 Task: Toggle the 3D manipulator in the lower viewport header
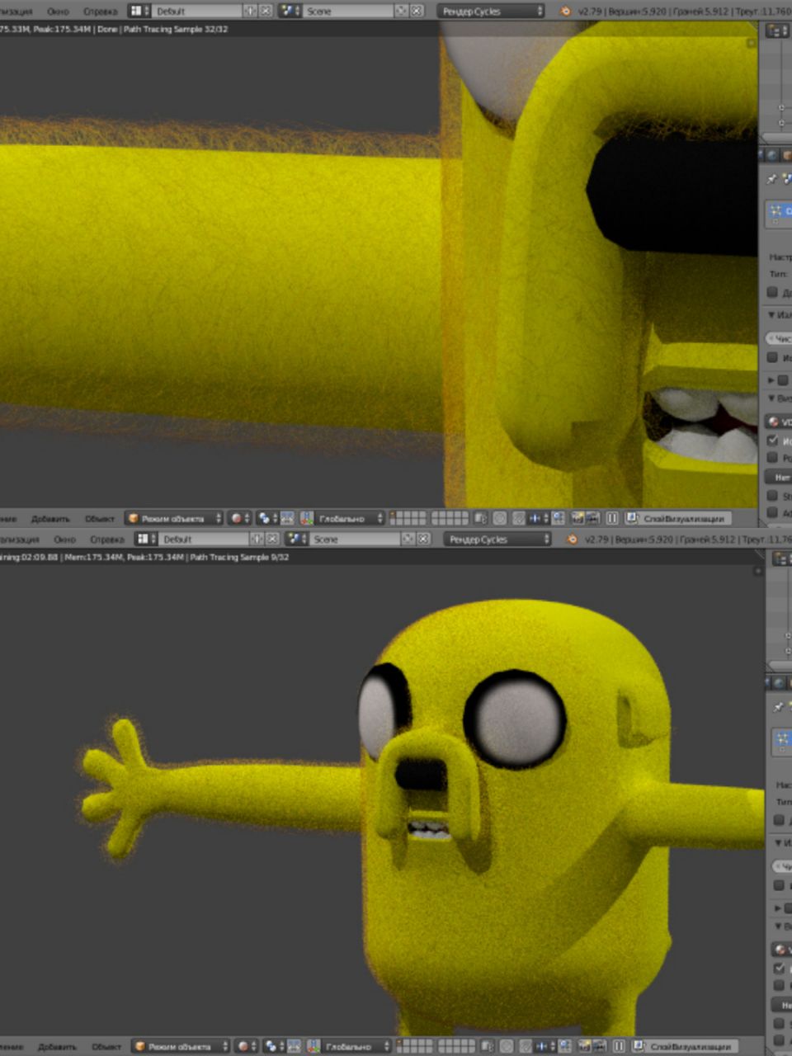click(x=294, y=1046)
